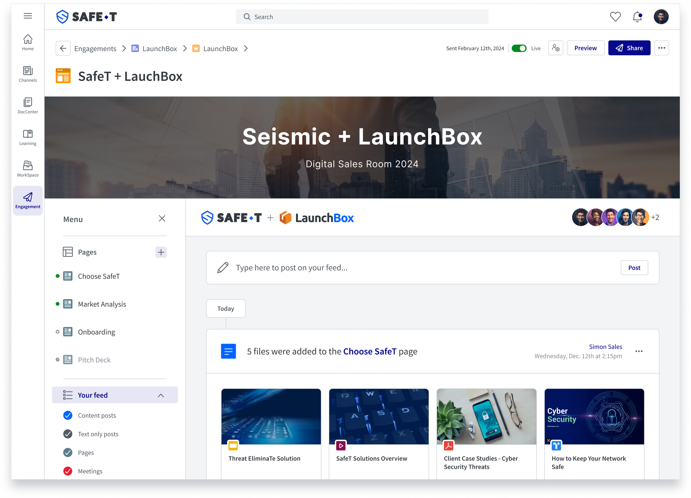Collapse the Your feed section

click(x=161, y=395)
